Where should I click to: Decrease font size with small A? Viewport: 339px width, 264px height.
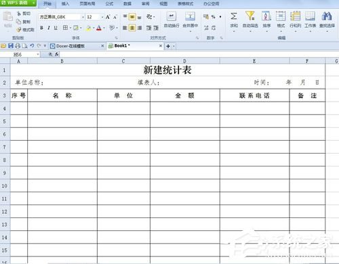[x=115, y=17]
